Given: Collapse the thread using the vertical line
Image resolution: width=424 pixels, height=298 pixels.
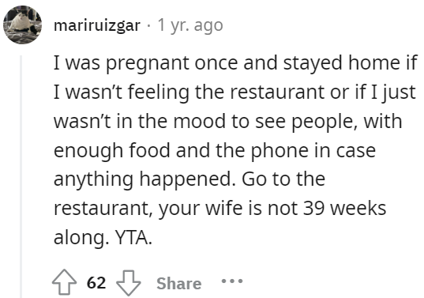Looking at the screenshot, I should 21,176.
